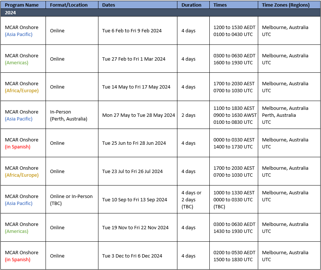Select time 1100 to 1830 AEST
The image size is (321, 270).
pyautogui.click(x=234, y=108)
